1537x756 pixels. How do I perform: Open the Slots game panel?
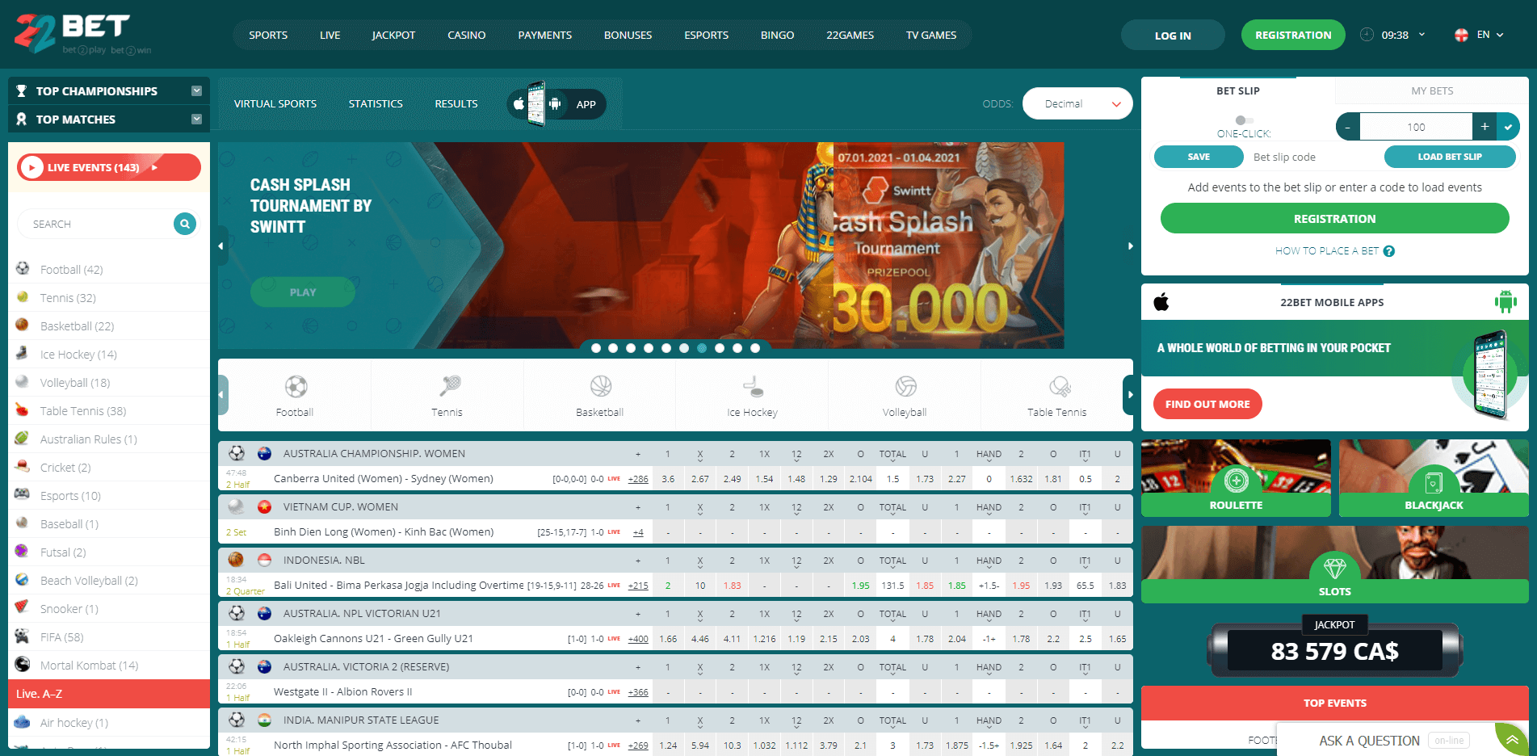tap(1334, 565)
